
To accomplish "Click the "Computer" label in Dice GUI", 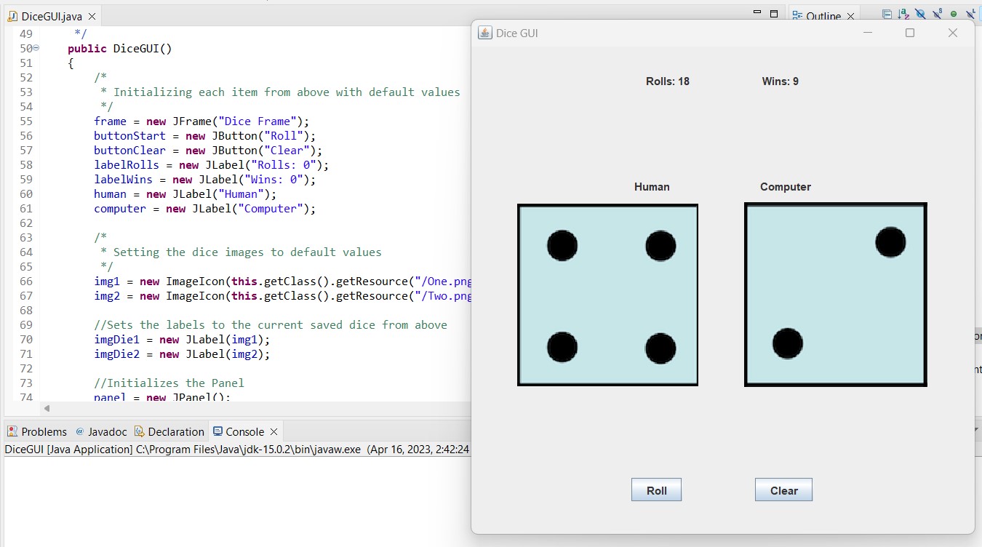I will point(786,187).
